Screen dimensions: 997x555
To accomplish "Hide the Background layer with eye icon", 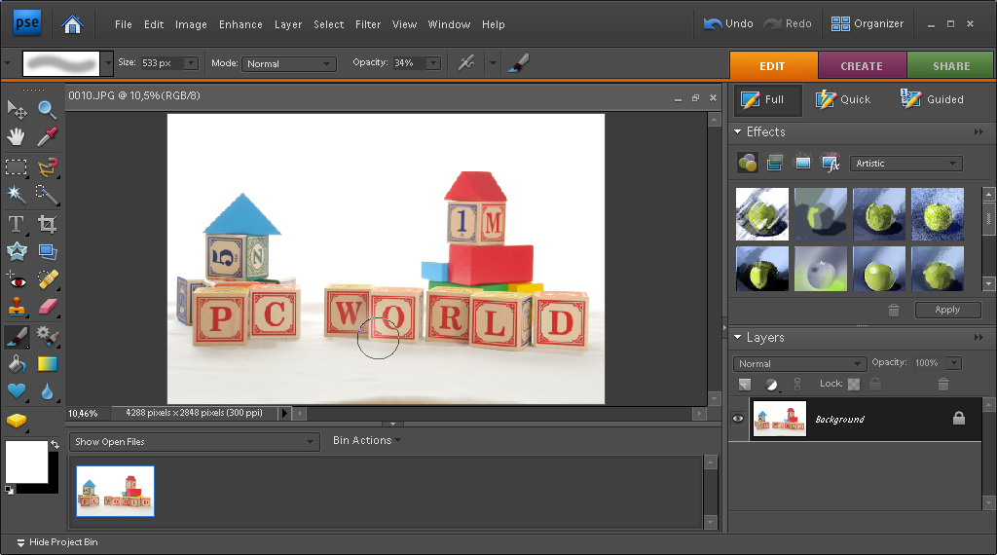I will pos(738,419).
